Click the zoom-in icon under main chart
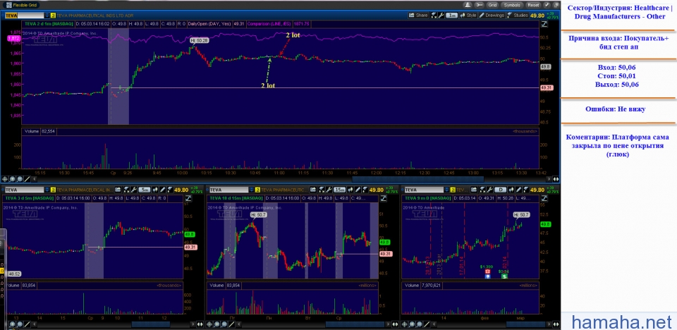 click(x=13, y=179)
